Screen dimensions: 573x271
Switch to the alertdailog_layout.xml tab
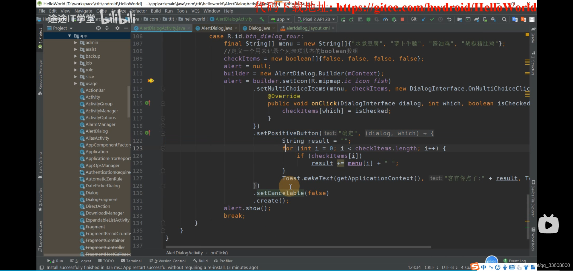click(x=308, y=28)
